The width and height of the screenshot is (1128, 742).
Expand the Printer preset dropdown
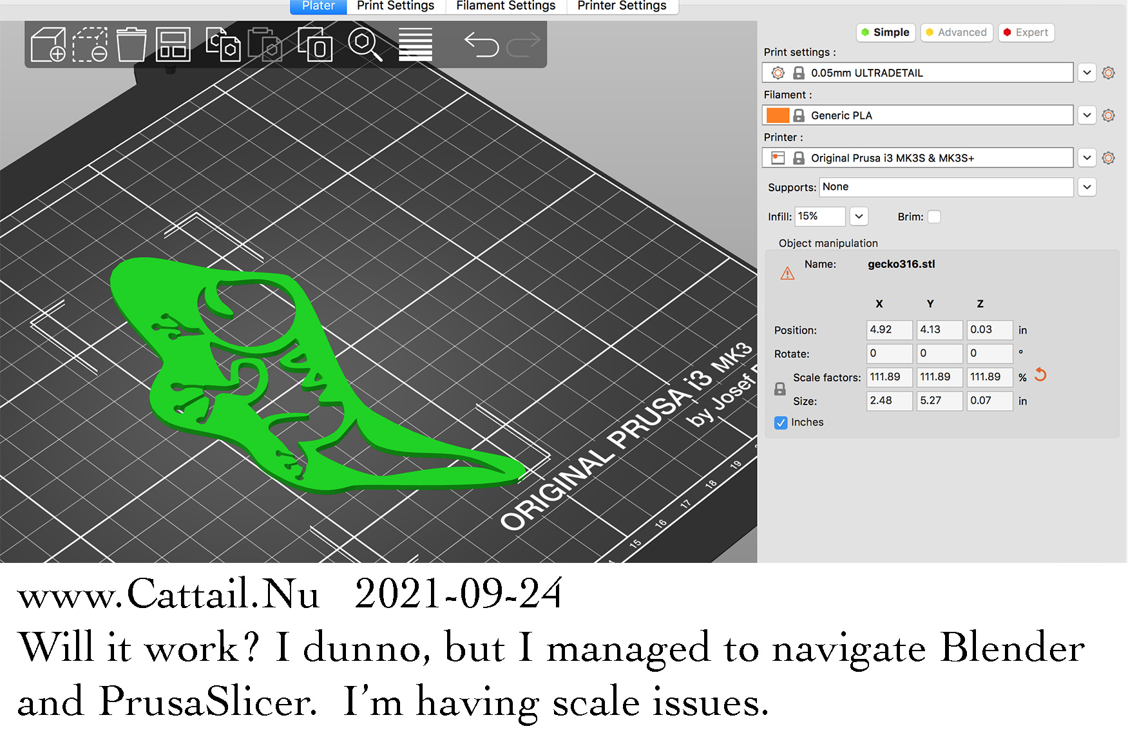1087,158
